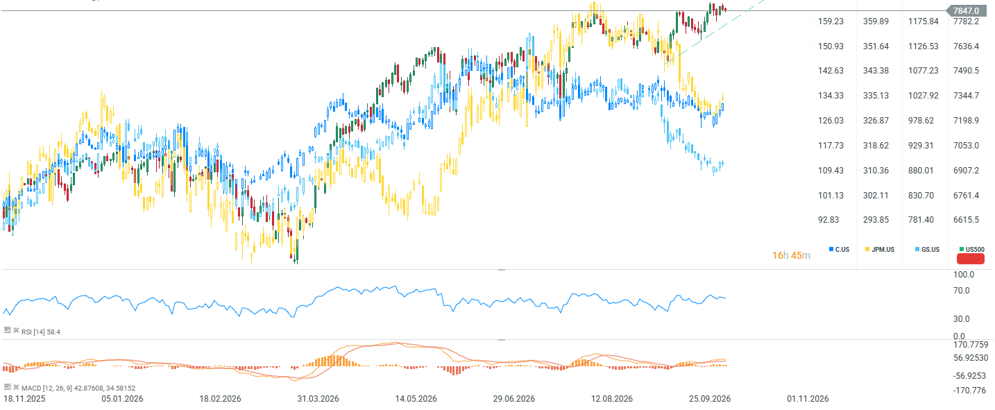The image size is (995, 410).
Task: Click the 18.11.2025 date label
Action: 24,399
